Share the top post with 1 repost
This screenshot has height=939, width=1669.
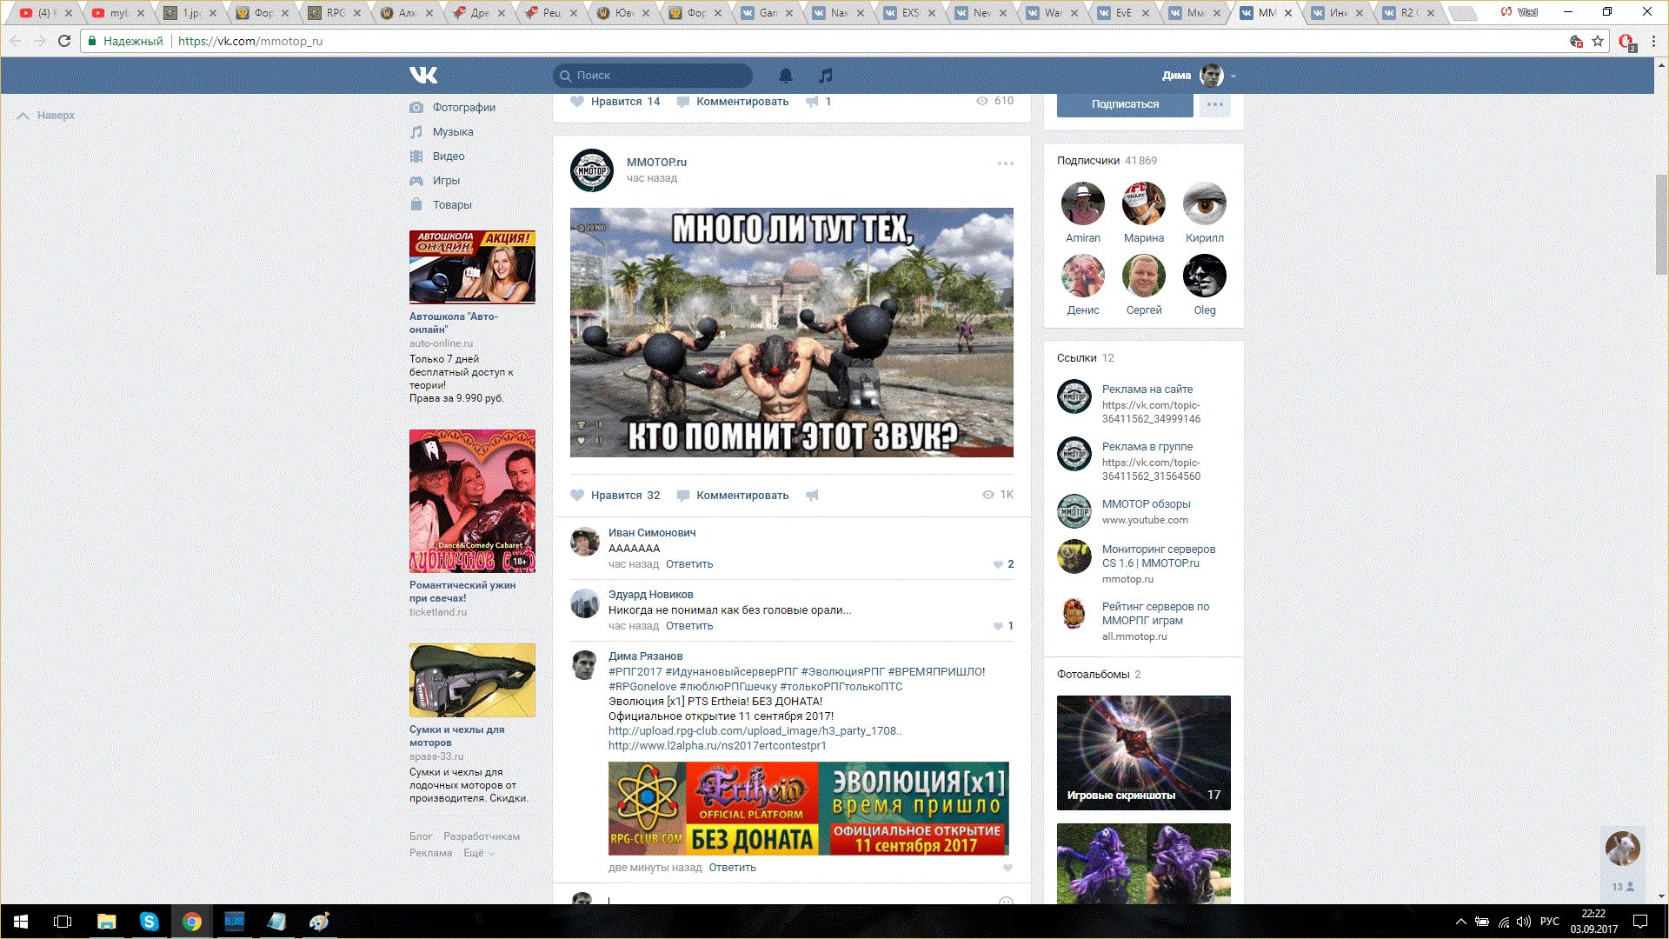818,102
